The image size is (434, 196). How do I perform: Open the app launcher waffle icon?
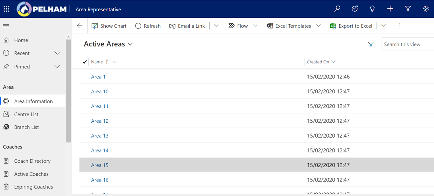click(x=6, y=9)
